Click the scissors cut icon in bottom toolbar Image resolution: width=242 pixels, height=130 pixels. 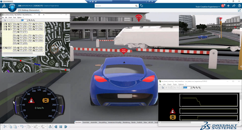[5, 127]
